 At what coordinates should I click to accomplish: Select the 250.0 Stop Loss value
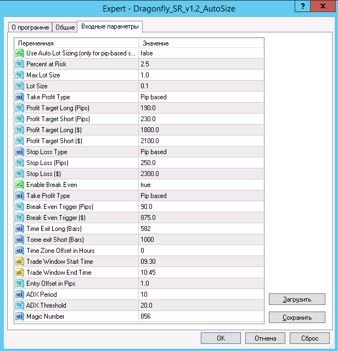201,163
